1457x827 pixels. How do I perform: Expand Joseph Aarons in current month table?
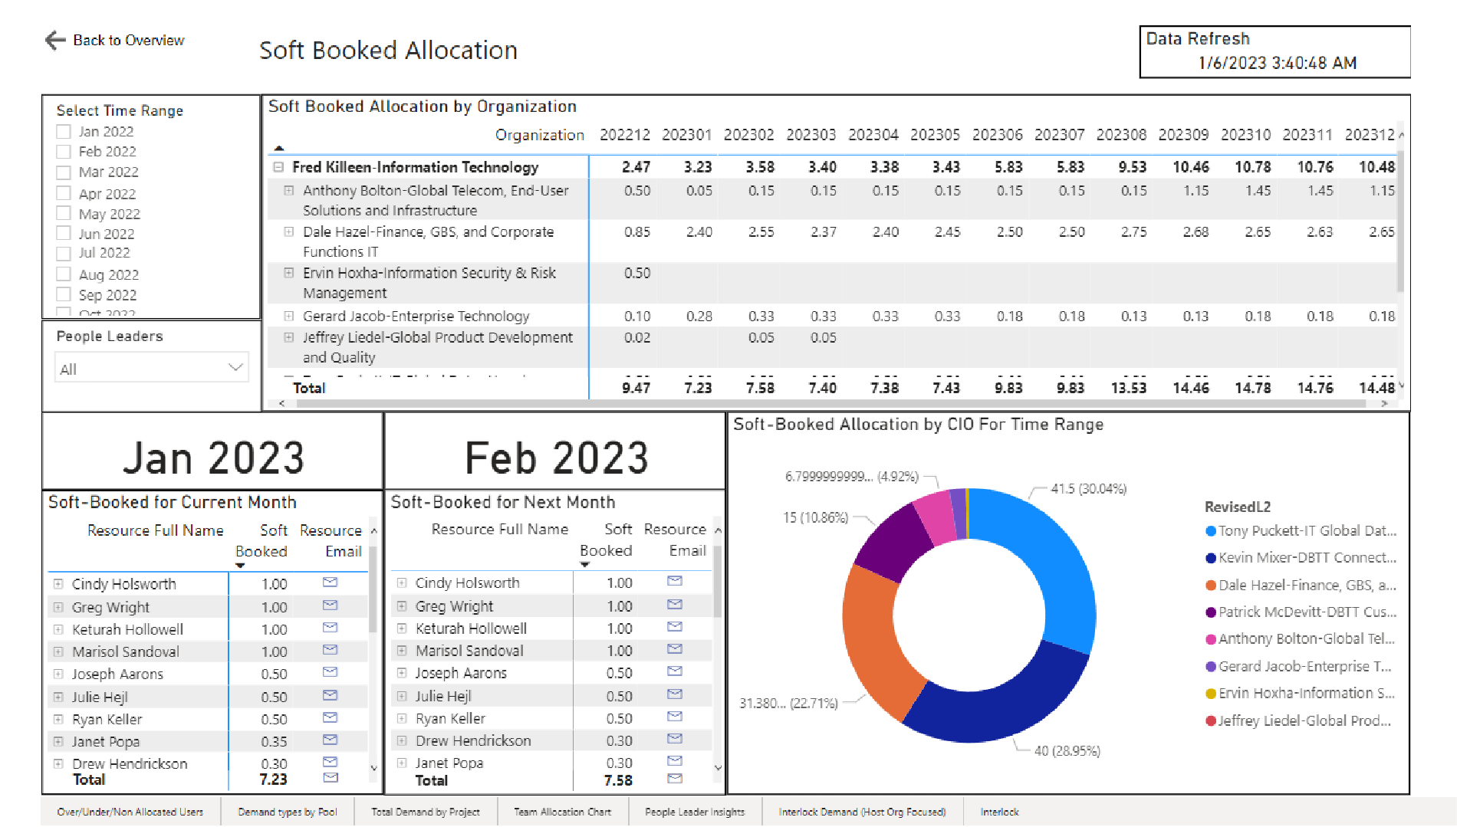(x=58, y=674)
